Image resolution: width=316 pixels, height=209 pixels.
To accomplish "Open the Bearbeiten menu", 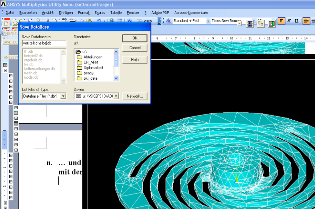I will coord(28,13).
